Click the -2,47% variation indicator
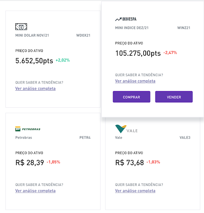Viewport: 204px width, 213px height. tap(170, 53)
